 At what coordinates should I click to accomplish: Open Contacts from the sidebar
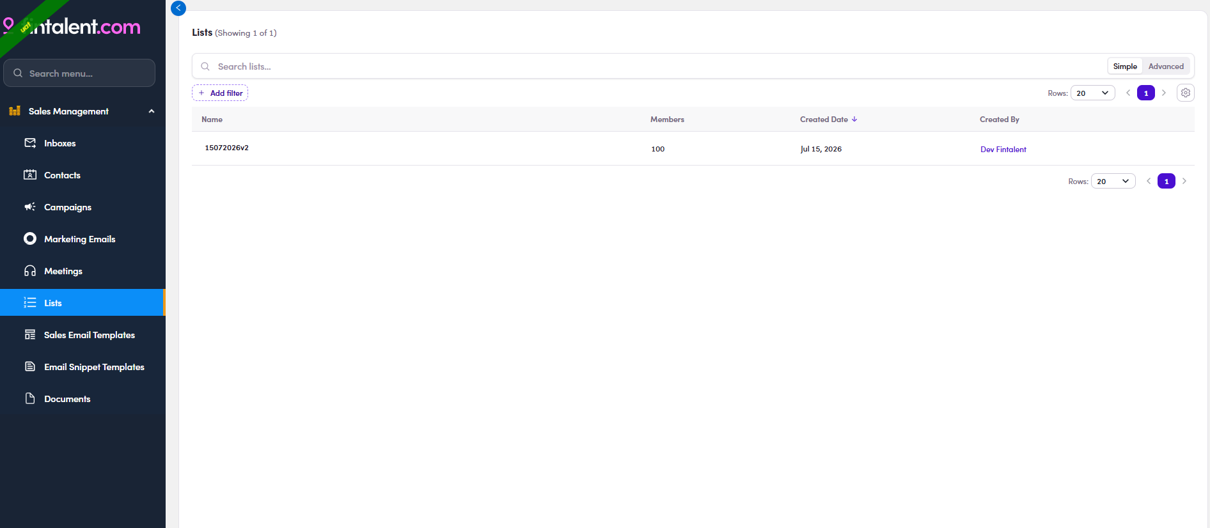[x=82, y=175]
